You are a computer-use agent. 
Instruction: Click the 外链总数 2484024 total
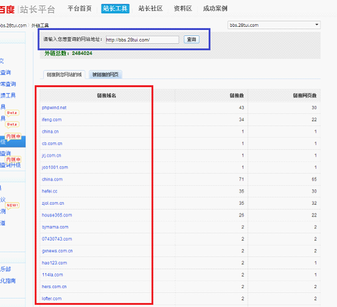[x=68, y=53]
